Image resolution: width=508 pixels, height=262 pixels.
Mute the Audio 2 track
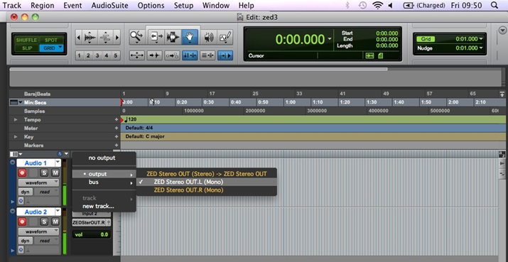[55, 222]
